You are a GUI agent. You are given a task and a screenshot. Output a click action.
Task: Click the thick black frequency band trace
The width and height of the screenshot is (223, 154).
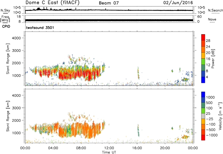click(109, 20)
